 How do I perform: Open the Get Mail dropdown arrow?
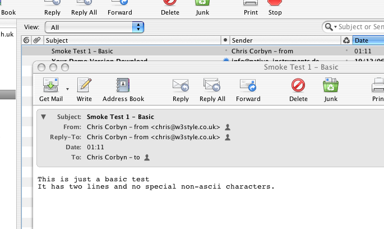[68, 89]
